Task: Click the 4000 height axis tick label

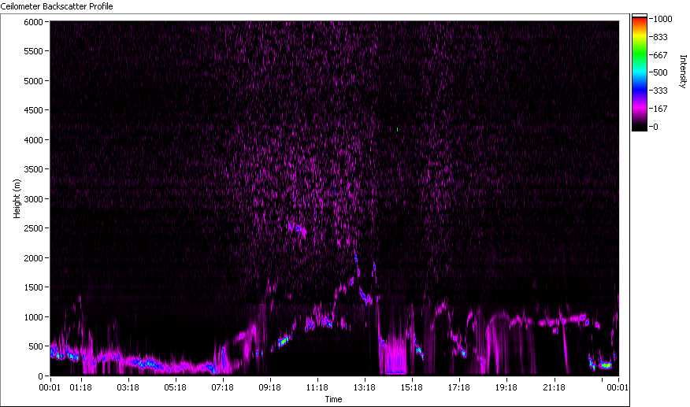Action: click(x=33, y=140)
